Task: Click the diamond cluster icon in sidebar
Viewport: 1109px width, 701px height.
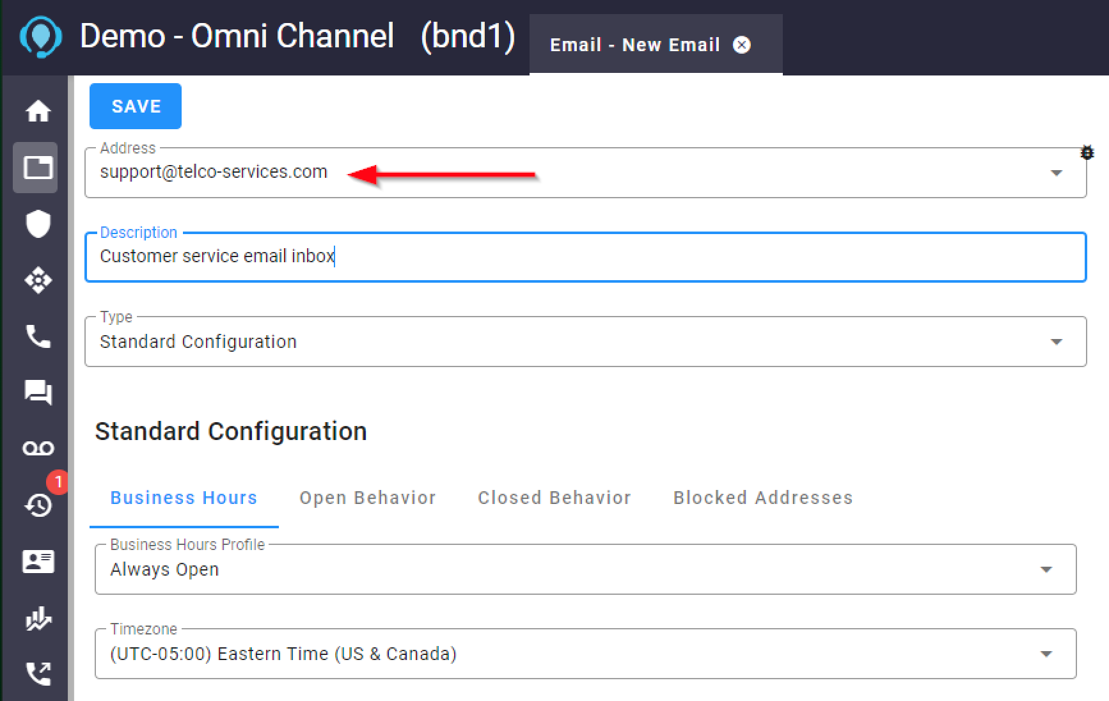Action: (38, 280)
